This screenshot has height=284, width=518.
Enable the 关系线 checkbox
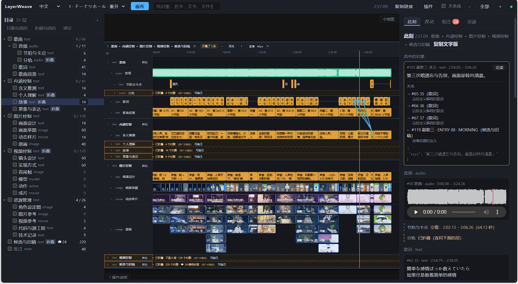[x=443, y=6]
